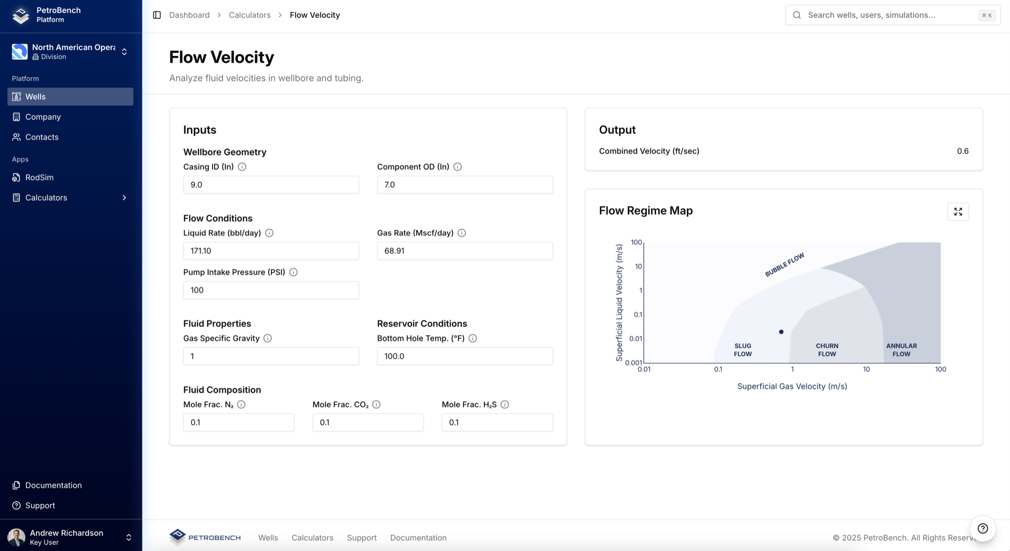Image resolution: width=1010 pixels, height=551 pixels.
Task: Expand the Flow Regime Map to fullscreen
Action: pyautogui.click(x=958, y=211)
